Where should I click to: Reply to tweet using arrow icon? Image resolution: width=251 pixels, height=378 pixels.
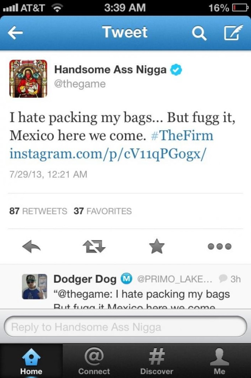click(x=31, y=246)
